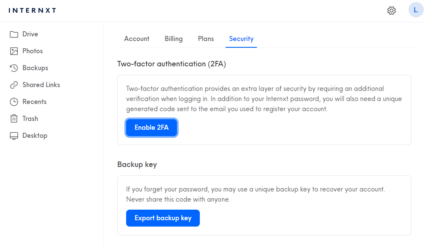Click the Export backup key button
Screen dimensions: 425x246
point(163,218)
